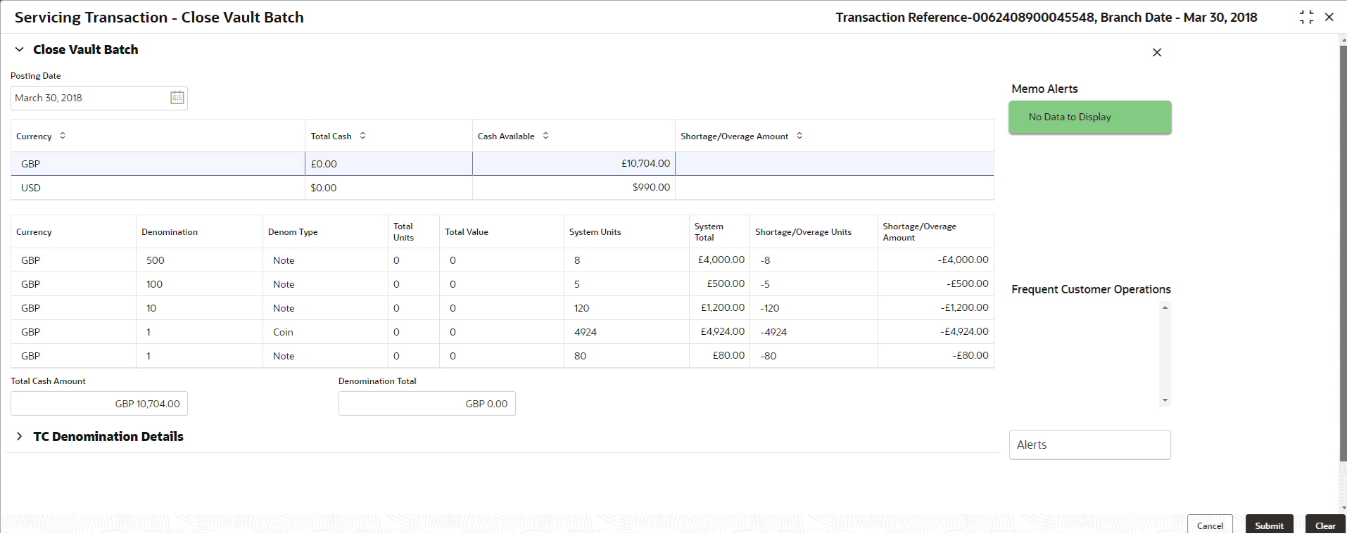Image resolution: width=1347 pixels, height=536 pixels.
Task: Open the Posting Date calendar picker
Action: pos(177,98)
